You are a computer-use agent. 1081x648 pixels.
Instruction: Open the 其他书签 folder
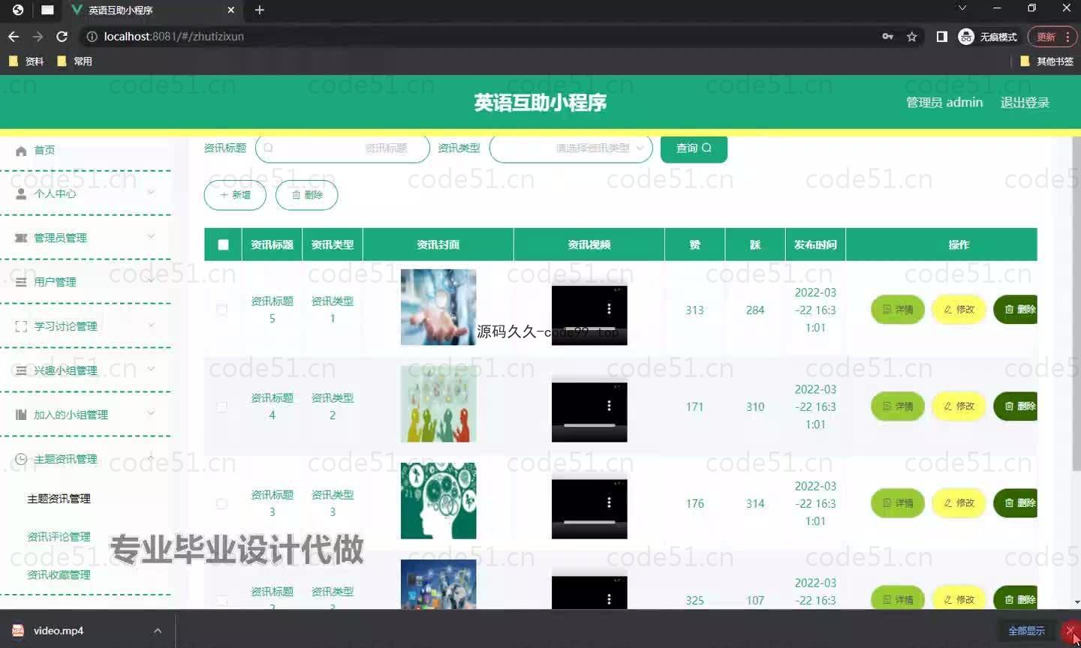coord(1046,61)
